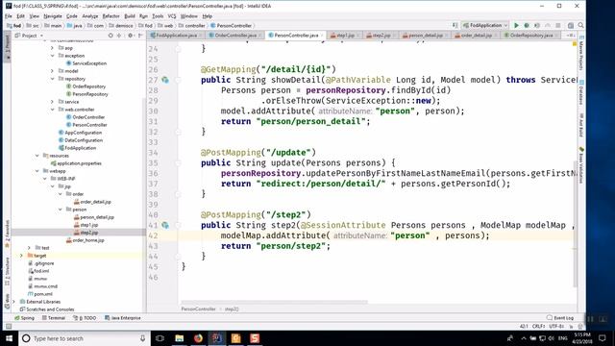Click the tool windows quick-access icon in status bar
615x346 pixels.
click(x=9, y=327)
